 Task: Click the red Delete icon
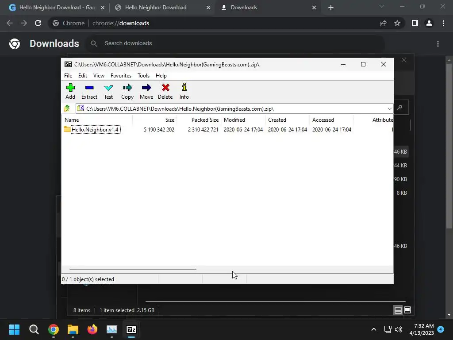(x=165, y=91)
